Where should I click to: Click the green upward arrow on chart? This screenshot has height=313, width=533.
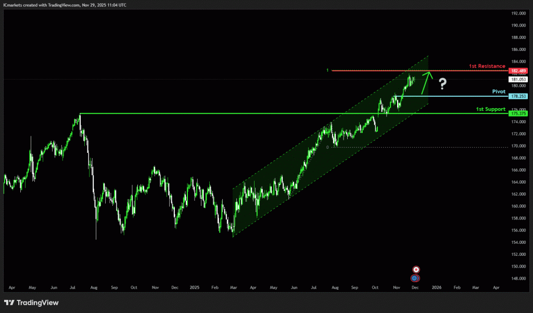tap(426, 81)
